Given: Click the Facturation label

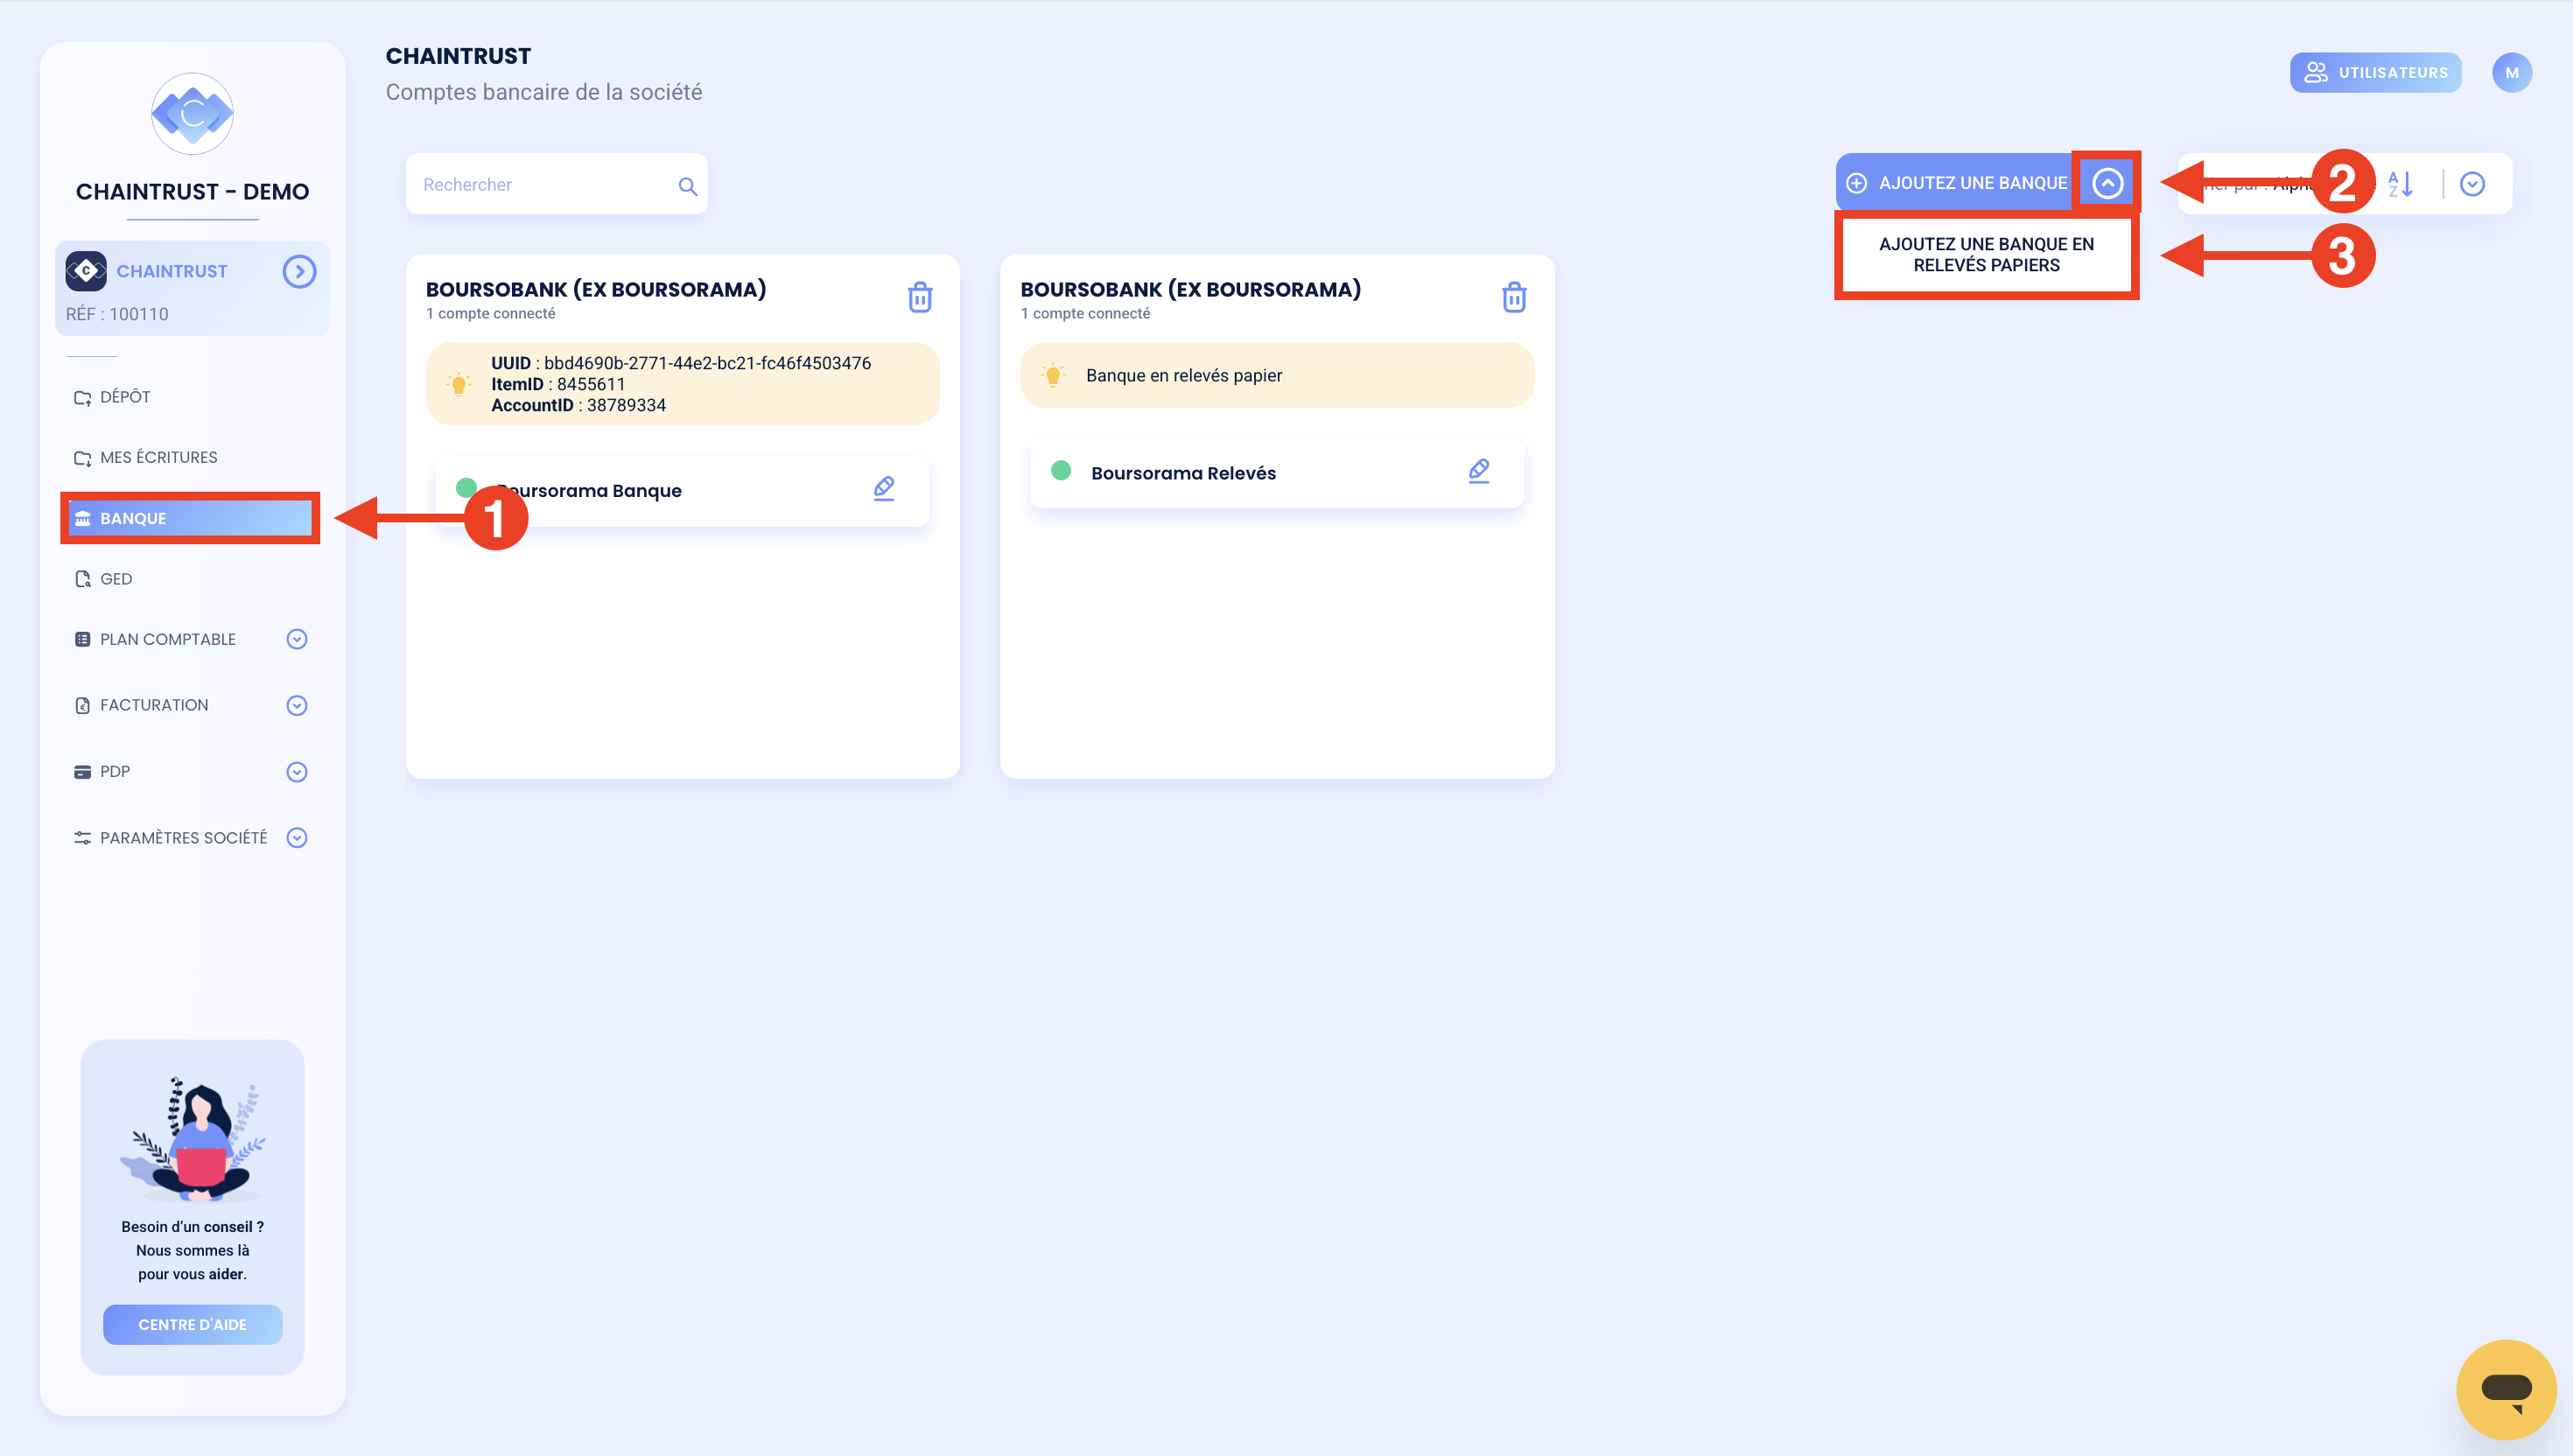Looking at the screenshot, I should (154, 705).
